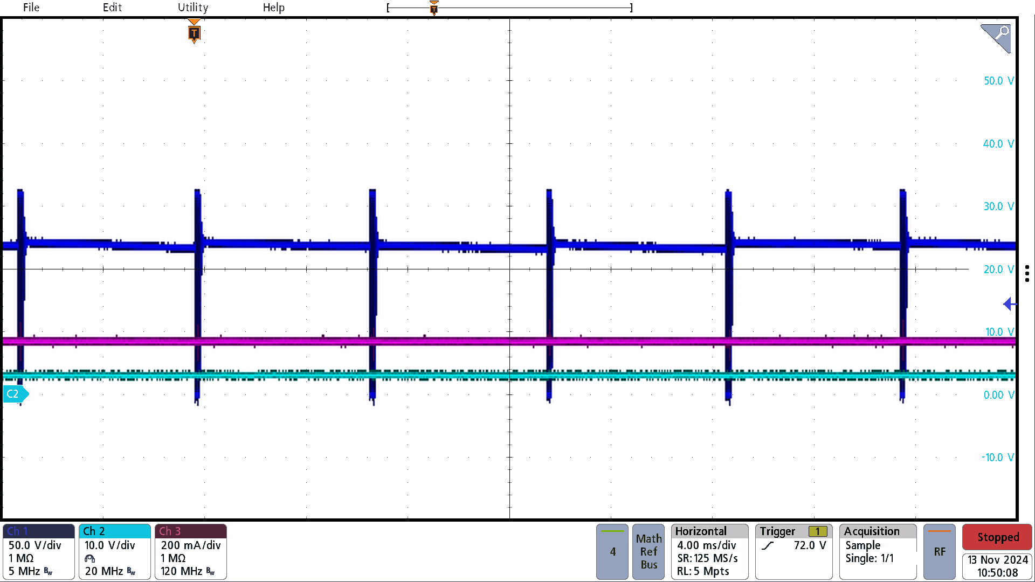This screenshot has width=1035, height=582.
Task: Open the Math Ref Bus badge
Action: click(648, 551)
